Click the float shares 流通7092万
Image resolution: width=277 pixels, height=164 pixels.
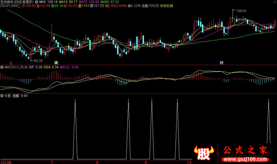coord(150,6)
